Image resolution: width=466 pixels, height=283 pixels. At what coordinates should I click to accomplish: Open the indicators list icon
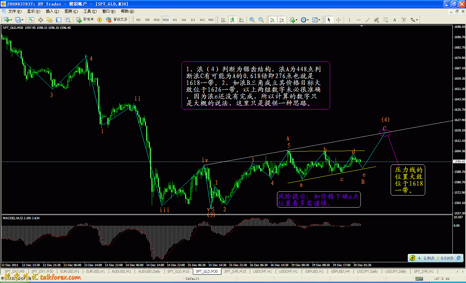[x=292, y=20]
